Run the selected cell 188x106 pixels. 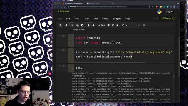pos(101,25)
